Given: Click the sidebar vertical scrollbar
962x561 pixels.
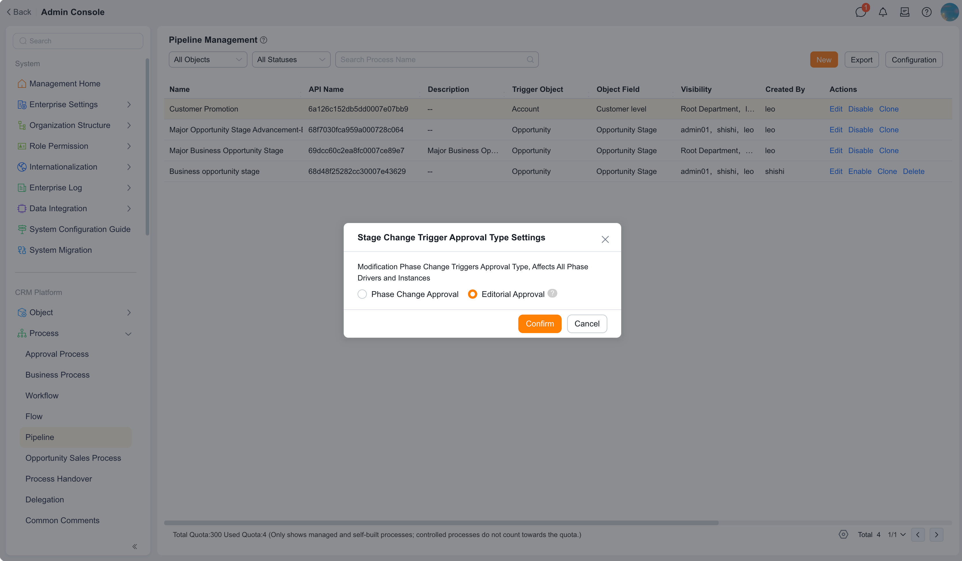Looking at the screenshot, I should (x=147, y=147).
